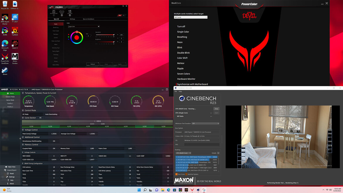Click the Default button in AURA
Viewport: 343px width, 193px height.
[93, 64]
